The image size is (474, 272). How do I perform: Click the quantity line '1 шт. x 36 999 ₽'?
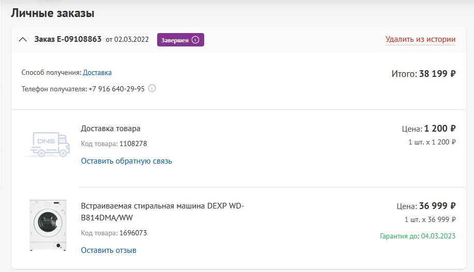click(x=430, y=219)
